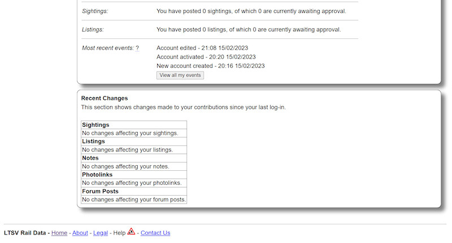Screen dimensions: 452x243
Task: Click the New account created event entry
Action: coord(210,66)
